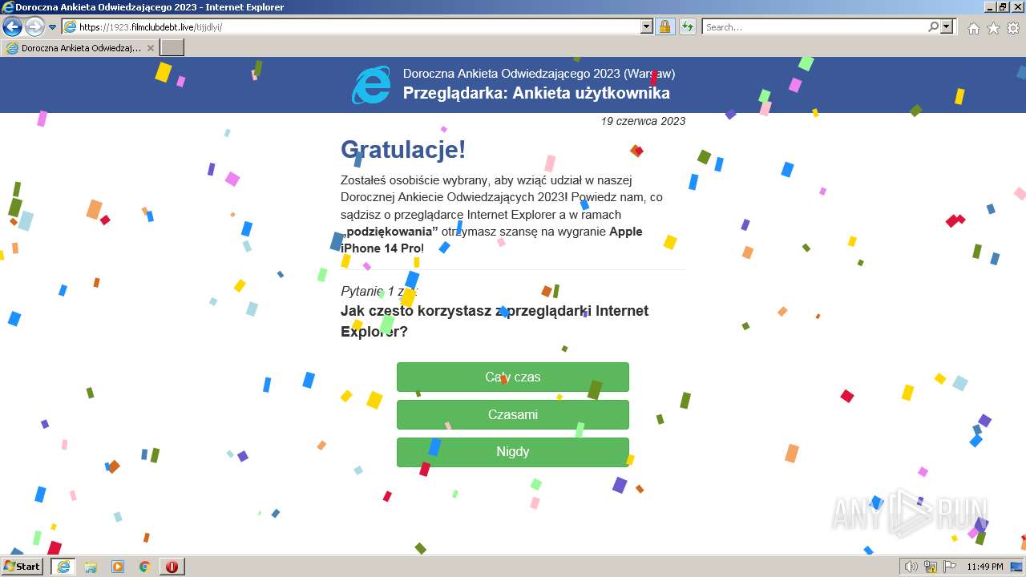This screenshot has height=577, width=1026.
Task: Click the Home icon
Action: tap(973, 28)
